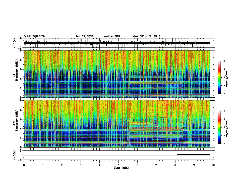Click the "start UT = 3 :20: 0" text
Screen dimensions: 240x185
pyautogui.click(x=146, y=36)
